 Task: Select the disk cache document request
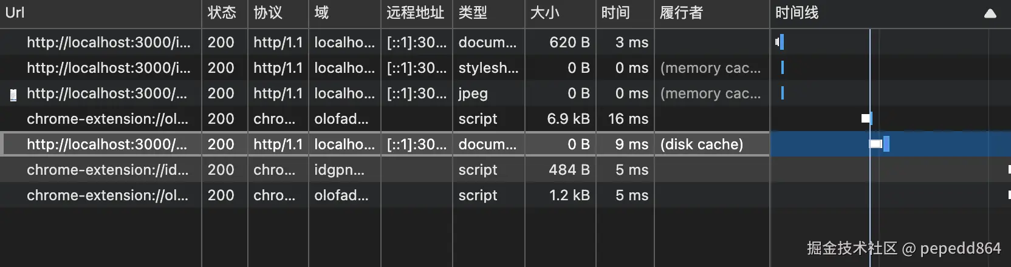(x=108, y=144)
